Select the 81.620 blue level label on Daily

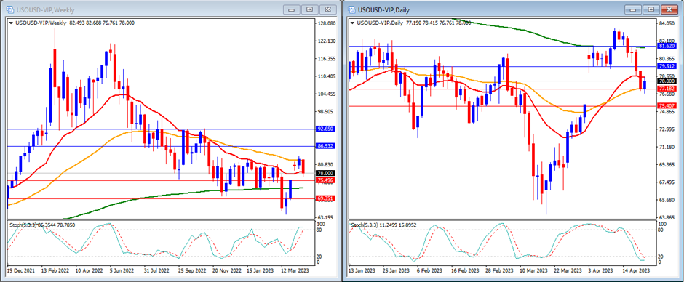point(667,46)
